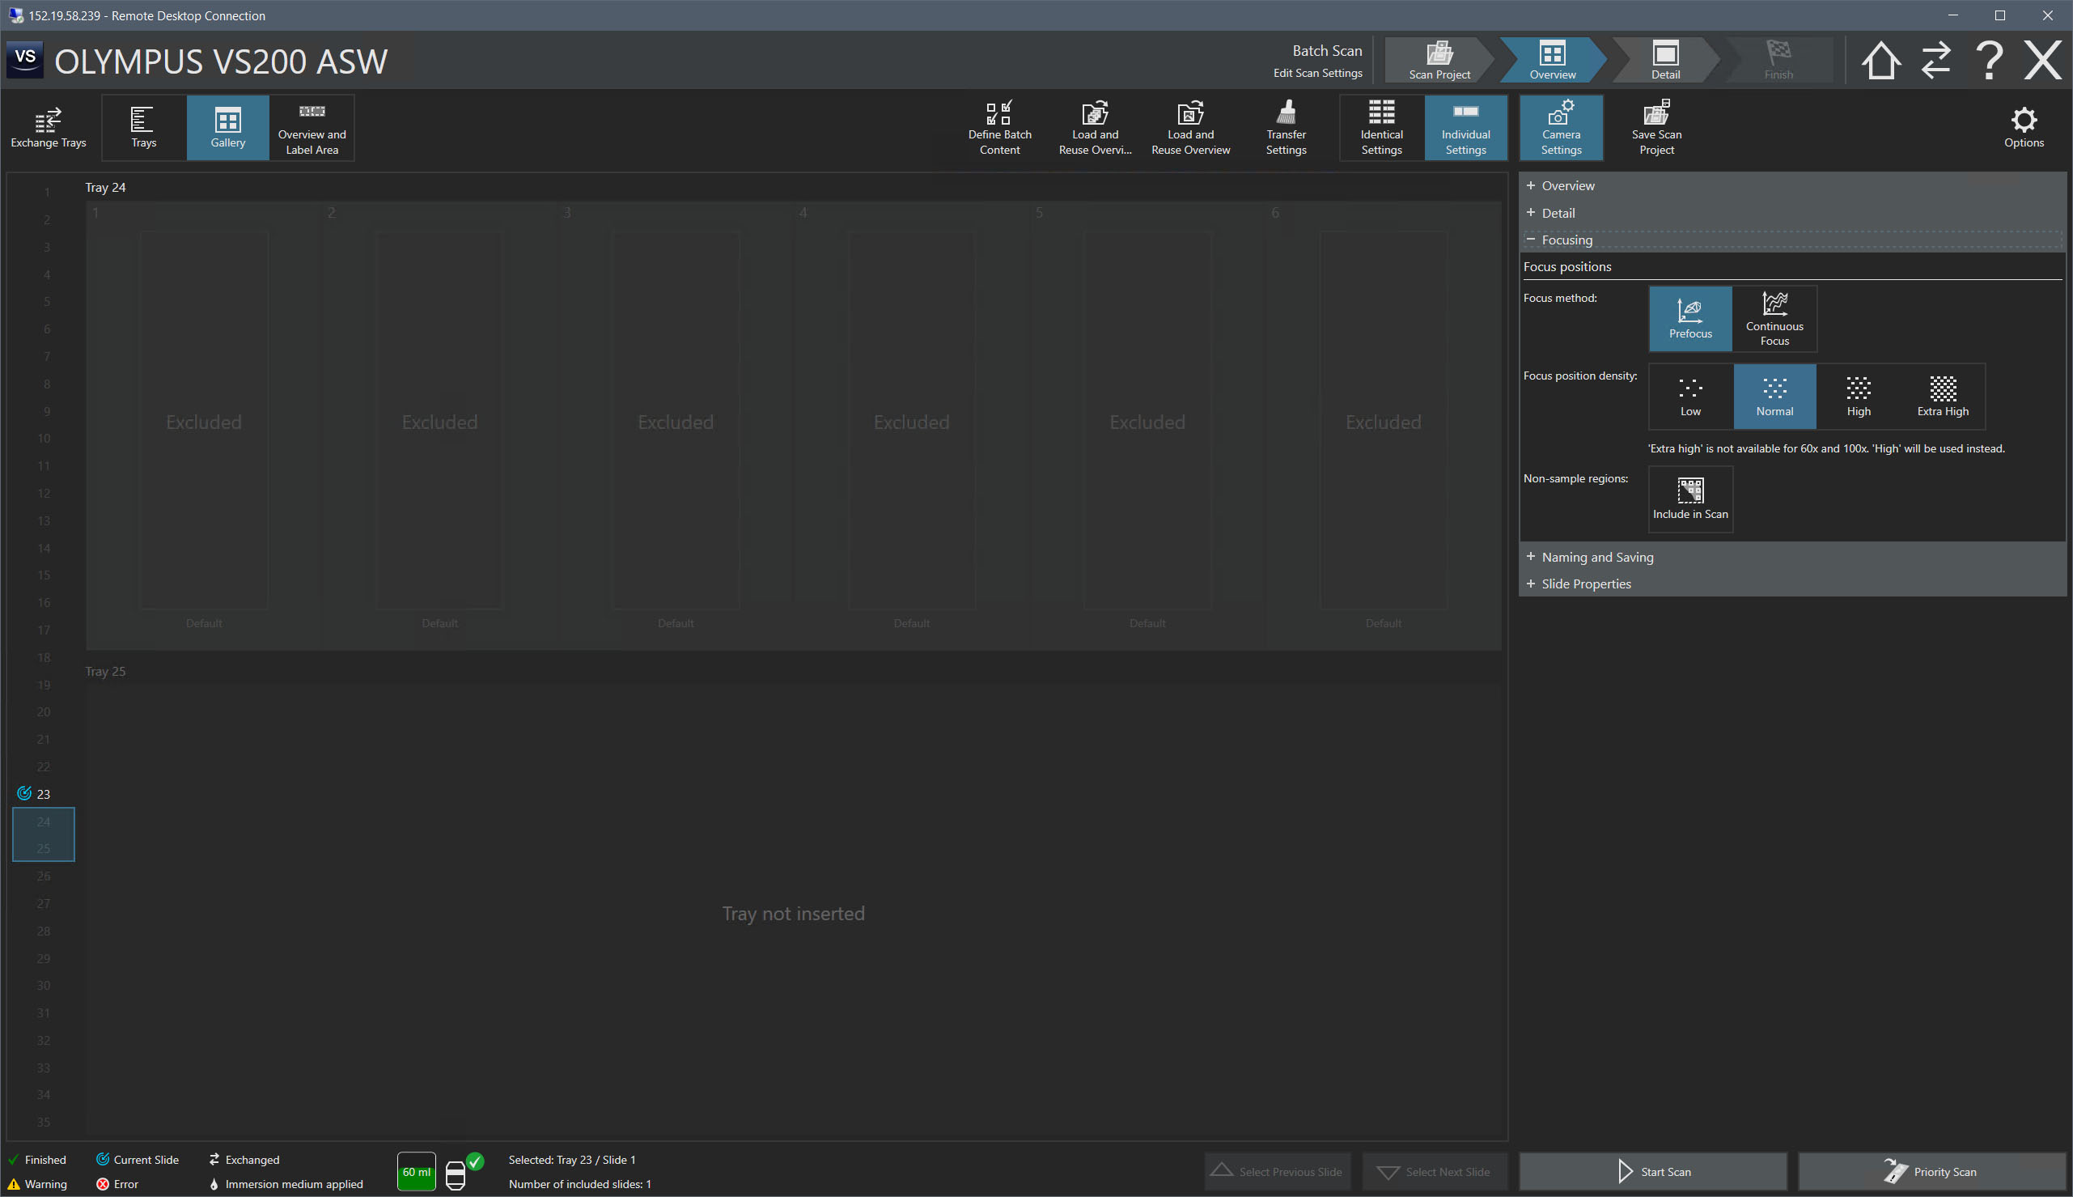
Task: Click the Home icon
Action: pos(1880,60)
